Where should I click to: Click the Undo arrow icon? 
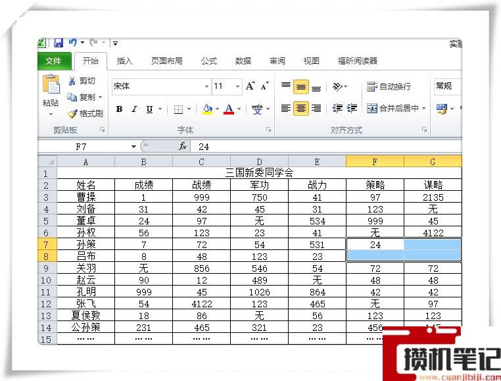(73, 42)
